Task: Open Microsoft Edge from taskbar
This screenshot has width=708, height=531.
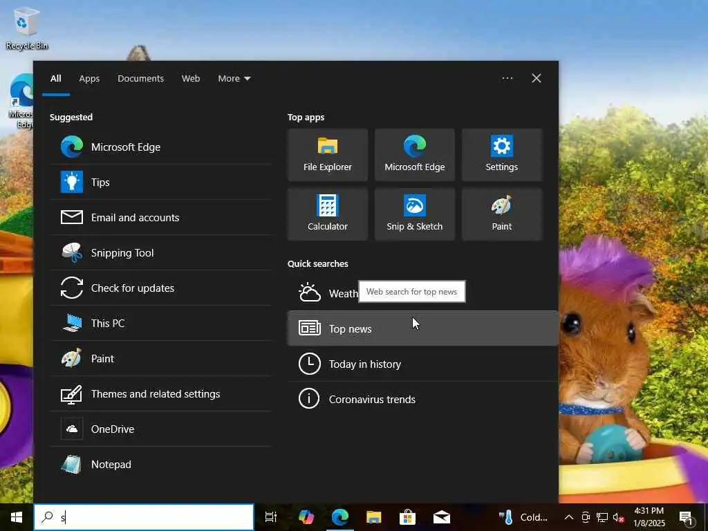Action: (x=340, y=517)
